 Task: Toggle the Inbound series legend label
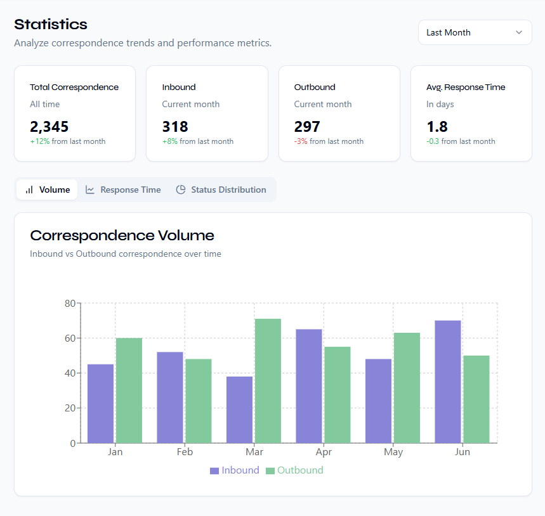240,470
